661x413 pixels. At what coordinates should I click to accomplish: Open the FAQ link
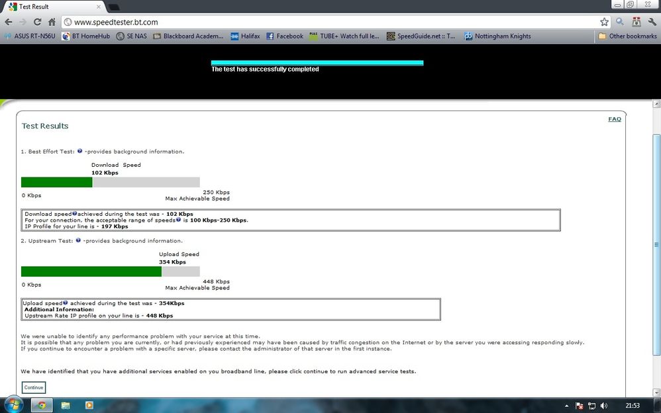point(615,119)
